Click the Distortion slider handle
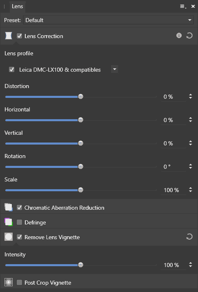The image size is (198, 292). 80,97
